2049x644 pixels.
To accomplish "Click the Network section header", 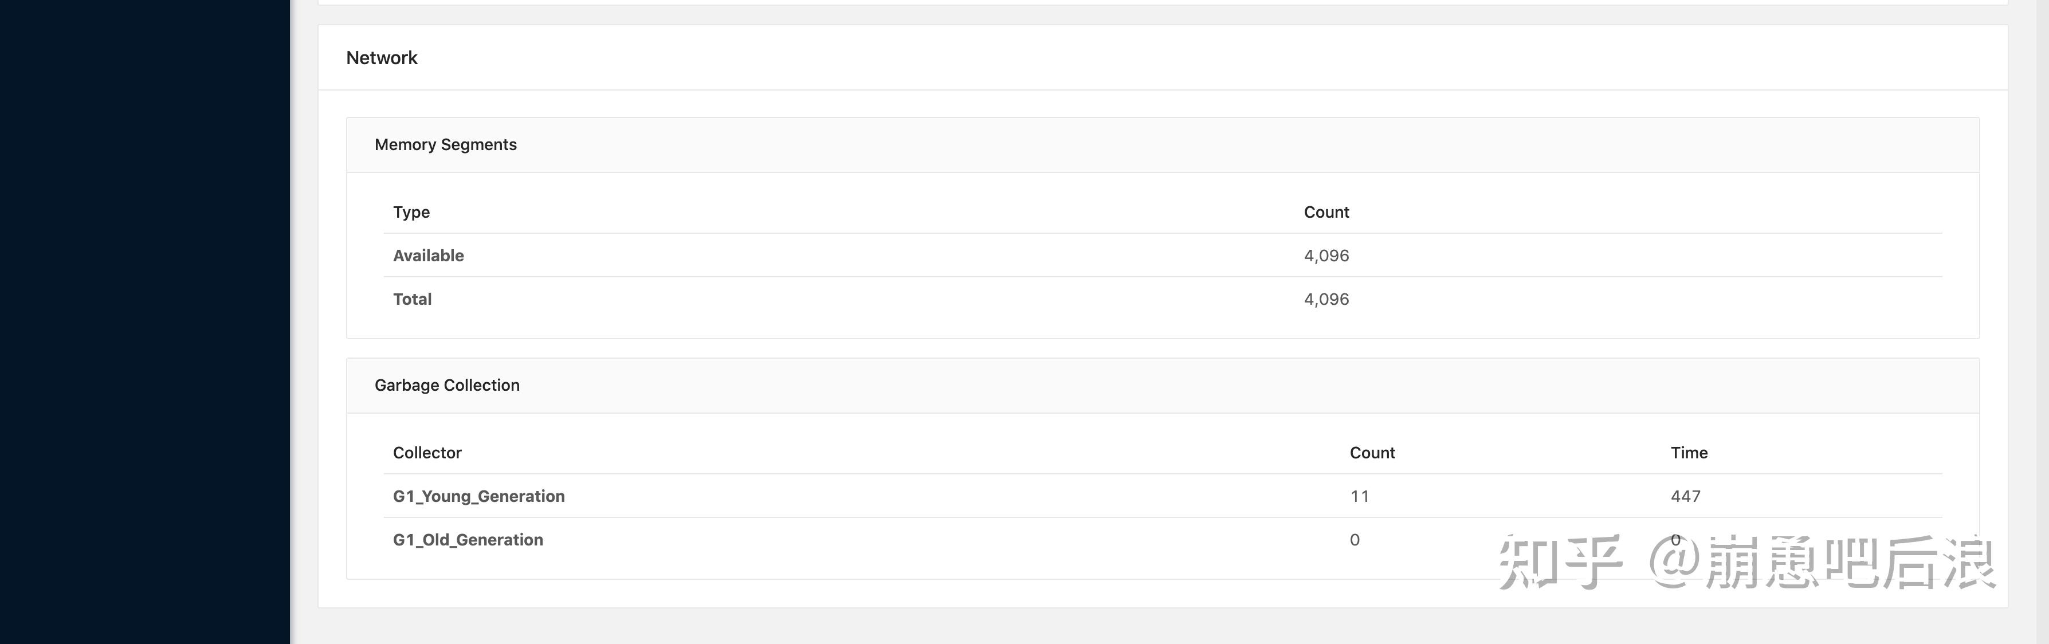I will click(381, 57).
